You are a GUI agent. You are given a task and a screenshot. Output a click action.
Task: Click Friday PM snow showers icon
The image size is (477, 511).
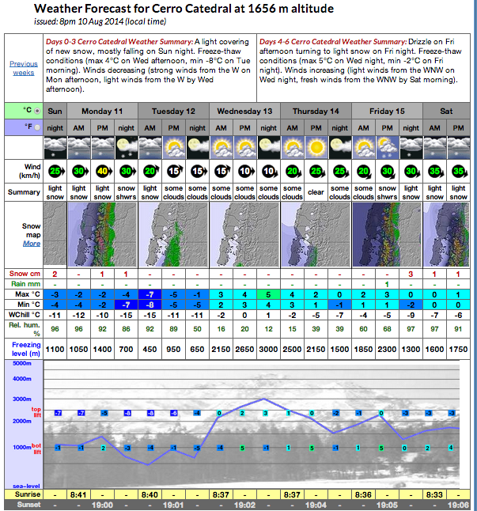click(387, 148)
